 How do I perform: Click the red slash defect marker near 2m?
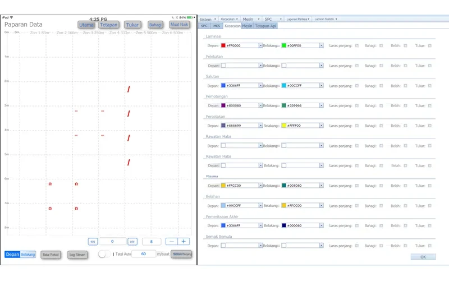click(x=129, y=89)
